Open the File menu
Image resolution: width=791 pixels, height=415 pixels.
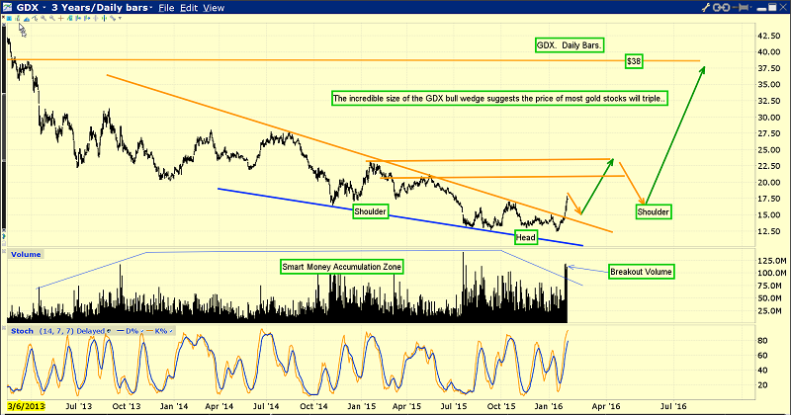click(166, 8)
